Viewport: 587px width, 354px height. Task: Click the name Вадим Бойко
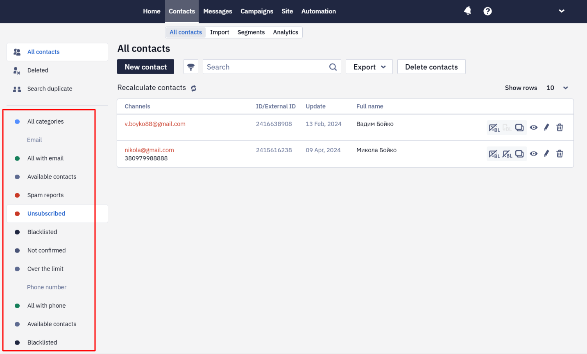pyautogui.click(x=375, y=124)
